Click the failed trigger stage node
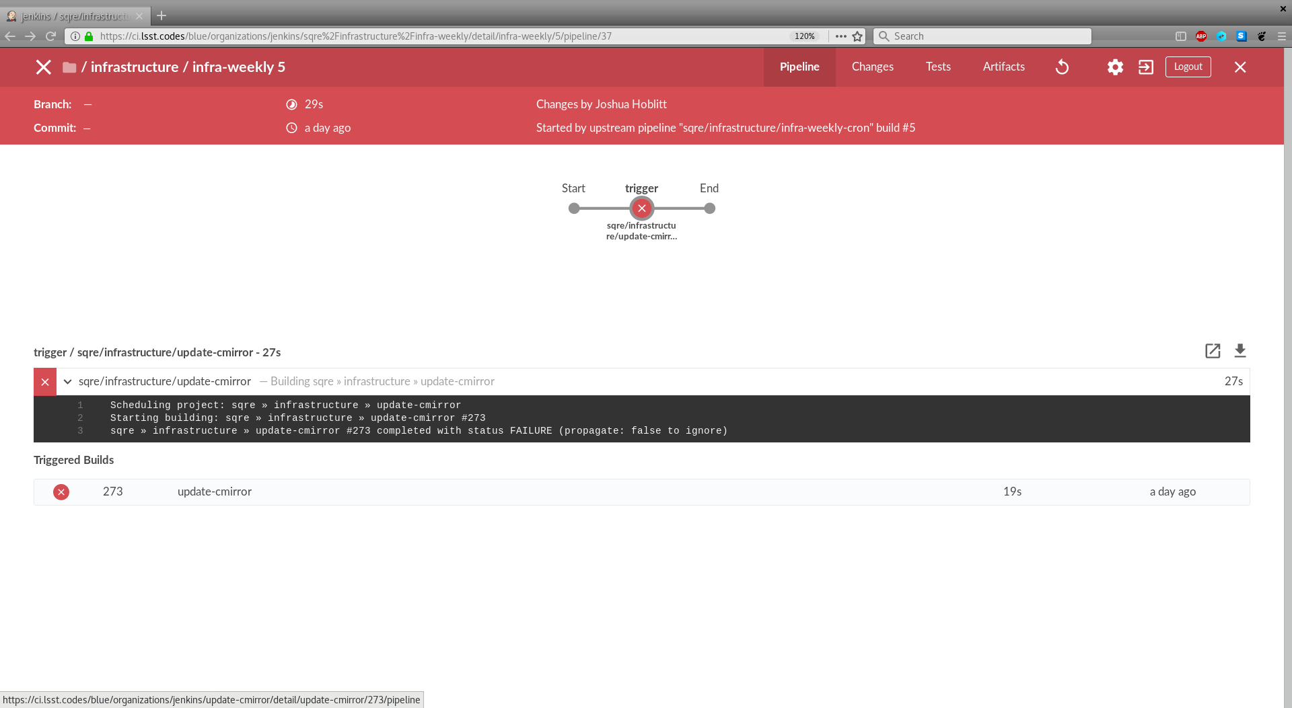 point(641,208)
